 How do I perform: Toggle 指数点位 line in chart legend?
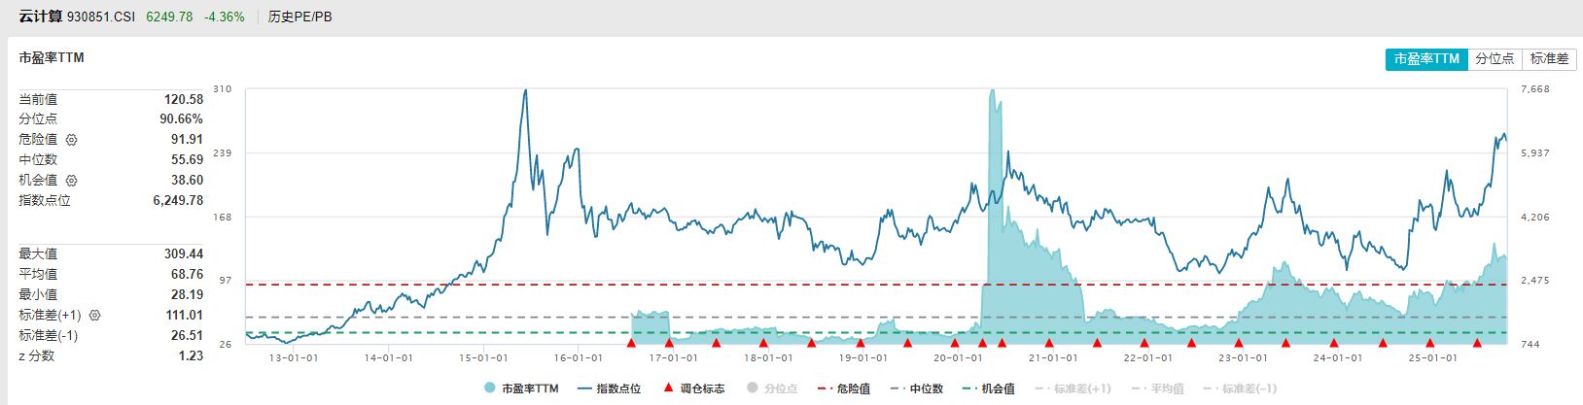609,388
